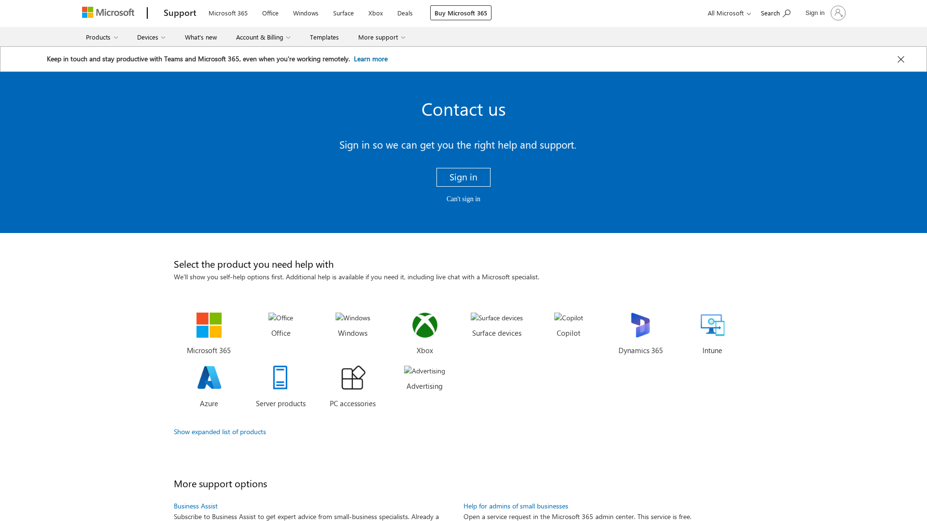The image size is (927, 521).
Task: Open Search in the header
Action: [x=775, y=13]
